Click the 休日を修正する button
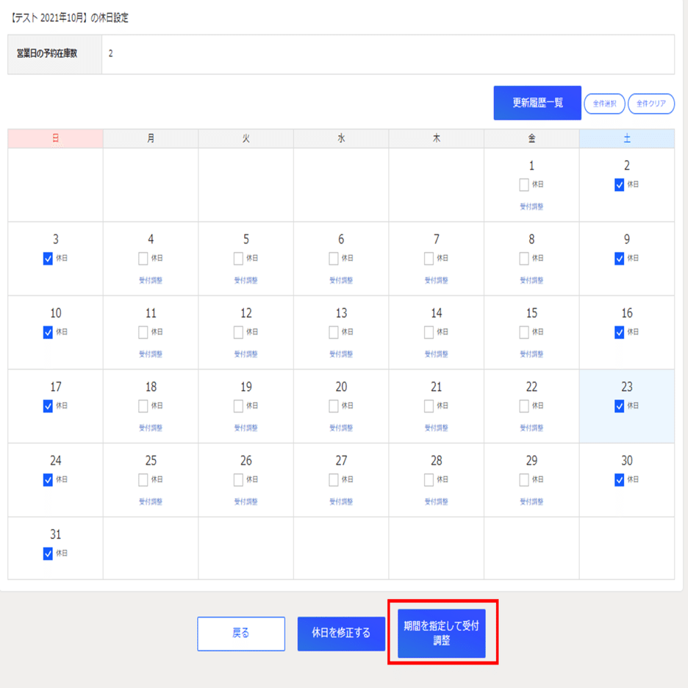The image size is (688, 688). click(x=341, y=633)
